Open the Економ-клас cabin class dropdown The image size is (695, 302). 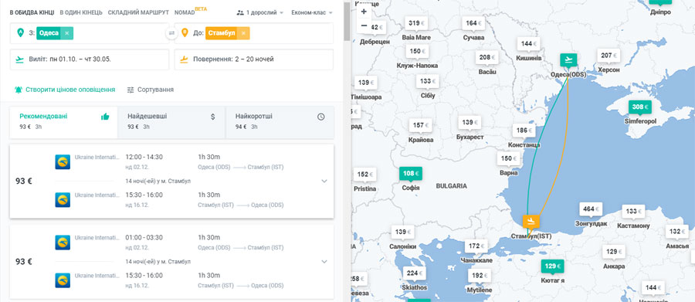(x=312, y=12)
